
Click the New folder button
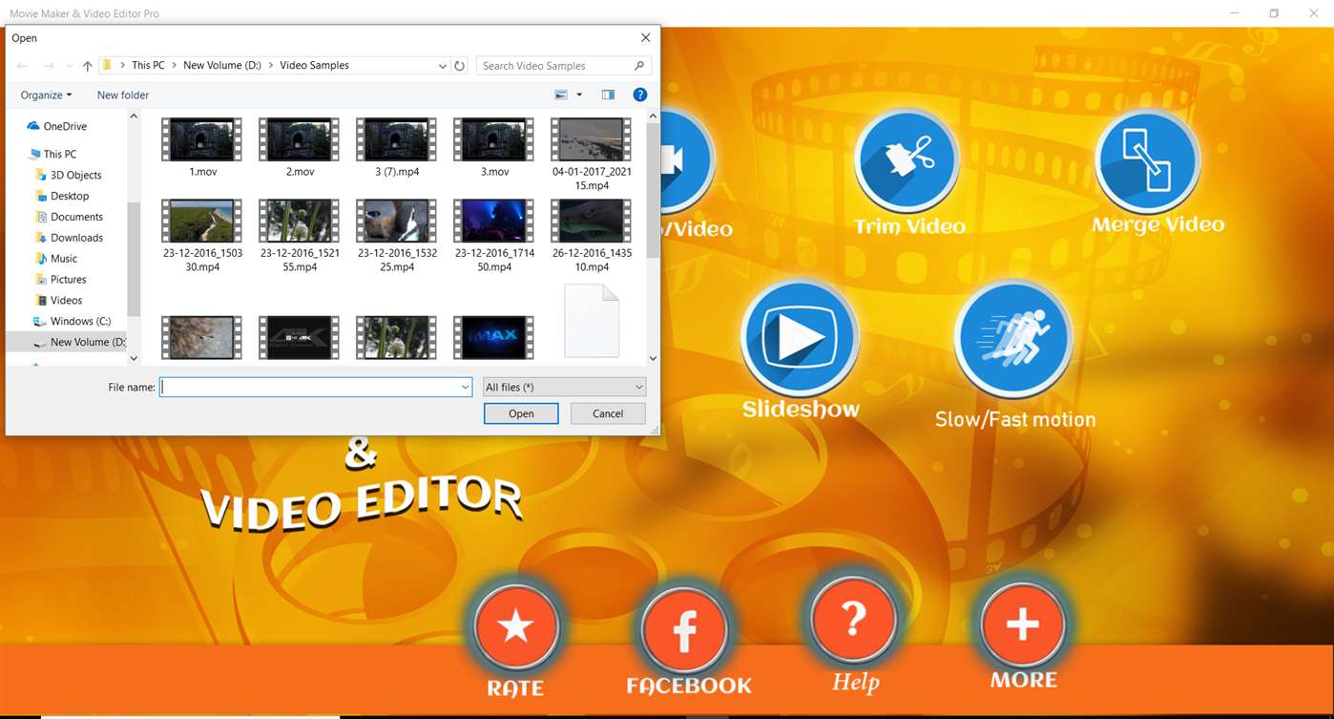[123, 95]
